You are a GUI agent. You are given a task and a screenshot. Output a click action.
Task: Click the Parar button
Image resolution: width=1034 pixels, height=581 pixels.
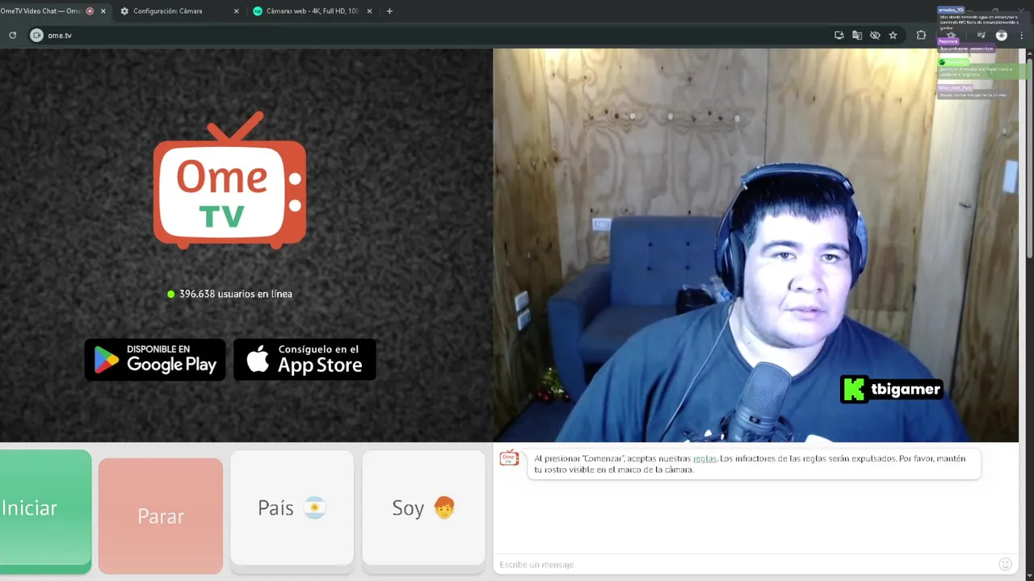161,516
